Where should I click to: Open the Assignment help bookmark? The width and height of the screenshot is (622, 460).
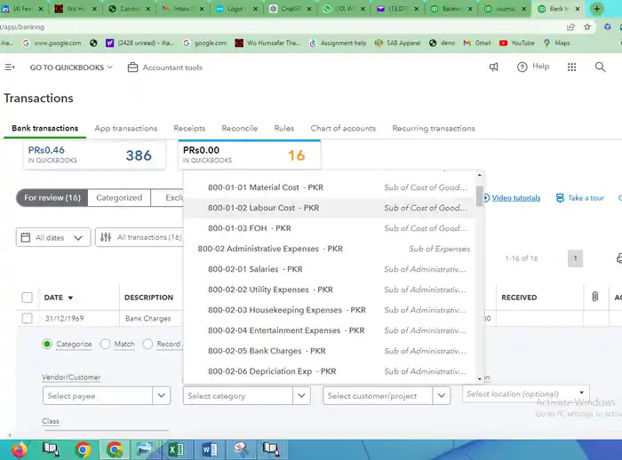click(337, 43)
